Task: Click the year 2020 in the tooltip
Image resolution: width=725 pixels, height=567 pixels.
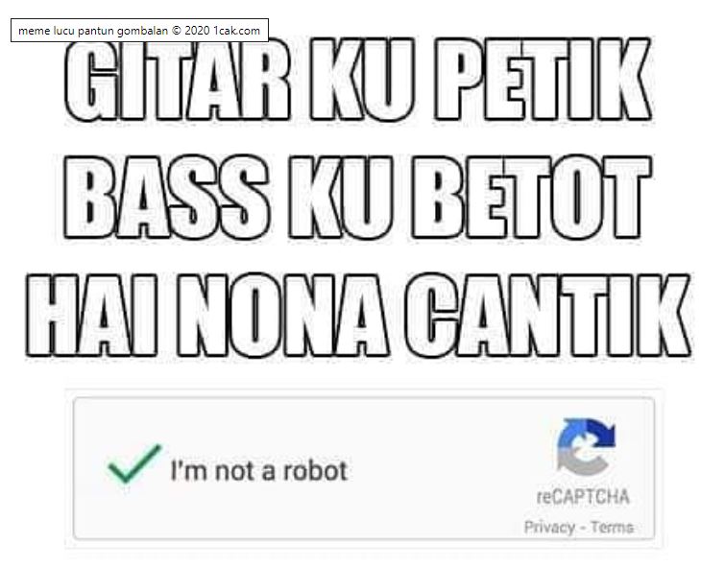Action: (x=197, y=31)
